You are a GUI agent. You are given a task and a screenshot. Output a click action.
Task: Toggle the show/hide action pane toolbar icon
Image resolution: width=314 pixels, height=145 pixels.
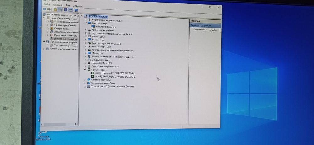[70, 10]
